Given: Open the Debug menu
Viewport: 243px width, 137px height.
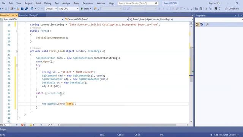Looking at the screenshot, I should point(47,3).
